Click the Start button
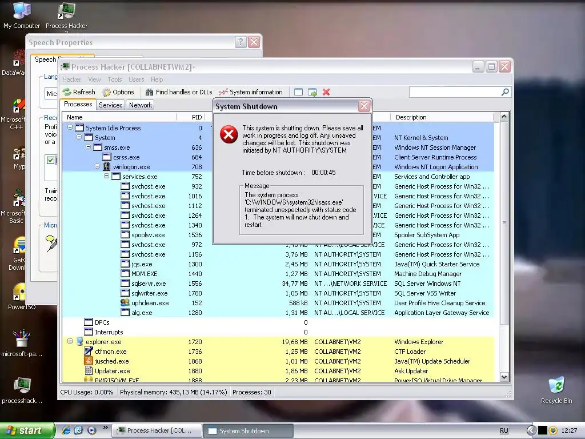The image size is (585, 439). pyautogui.click(x=27, y=430)
